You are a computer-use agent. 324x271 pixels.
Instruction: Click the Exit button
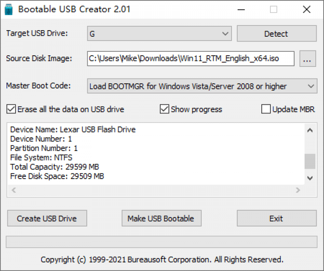pyautogui.click(x=276, y=218)
